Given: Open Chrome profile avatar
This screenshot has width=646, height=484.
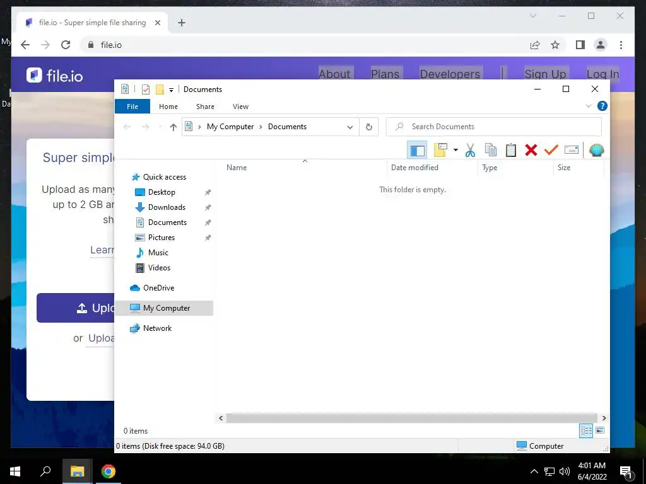Looking at the screenshot, I should point(601,45).
